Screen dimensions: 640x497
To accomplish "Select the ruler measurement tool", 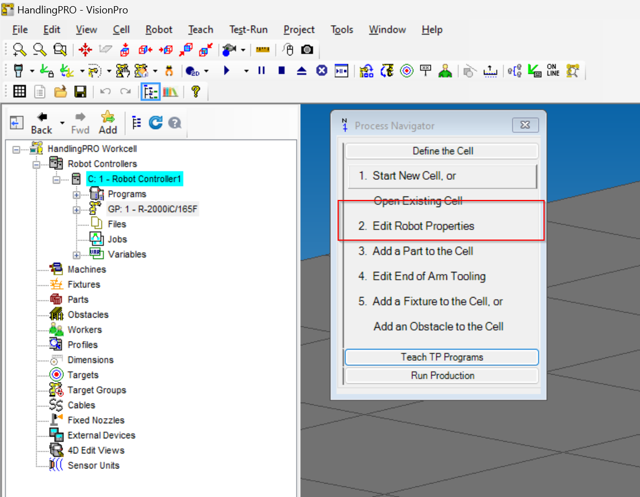I will click(x=262, y=50).
